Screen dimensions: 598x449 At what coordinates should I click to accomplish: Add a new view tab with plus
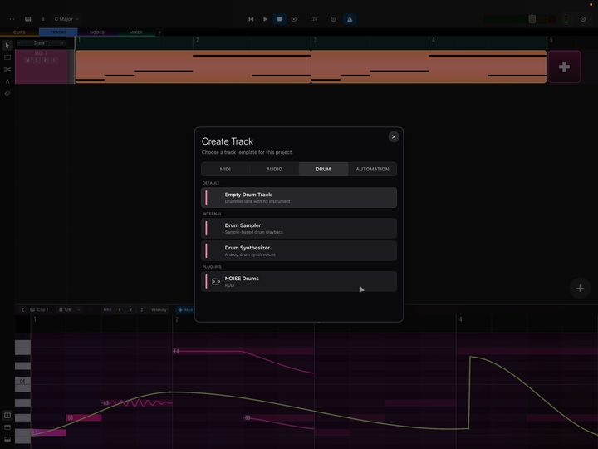point(159,32)
